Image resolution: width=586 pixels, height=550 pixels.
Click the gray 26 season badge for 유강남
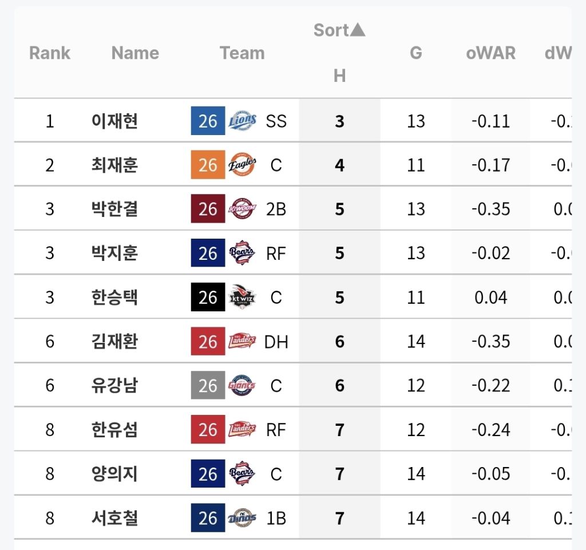208,385
